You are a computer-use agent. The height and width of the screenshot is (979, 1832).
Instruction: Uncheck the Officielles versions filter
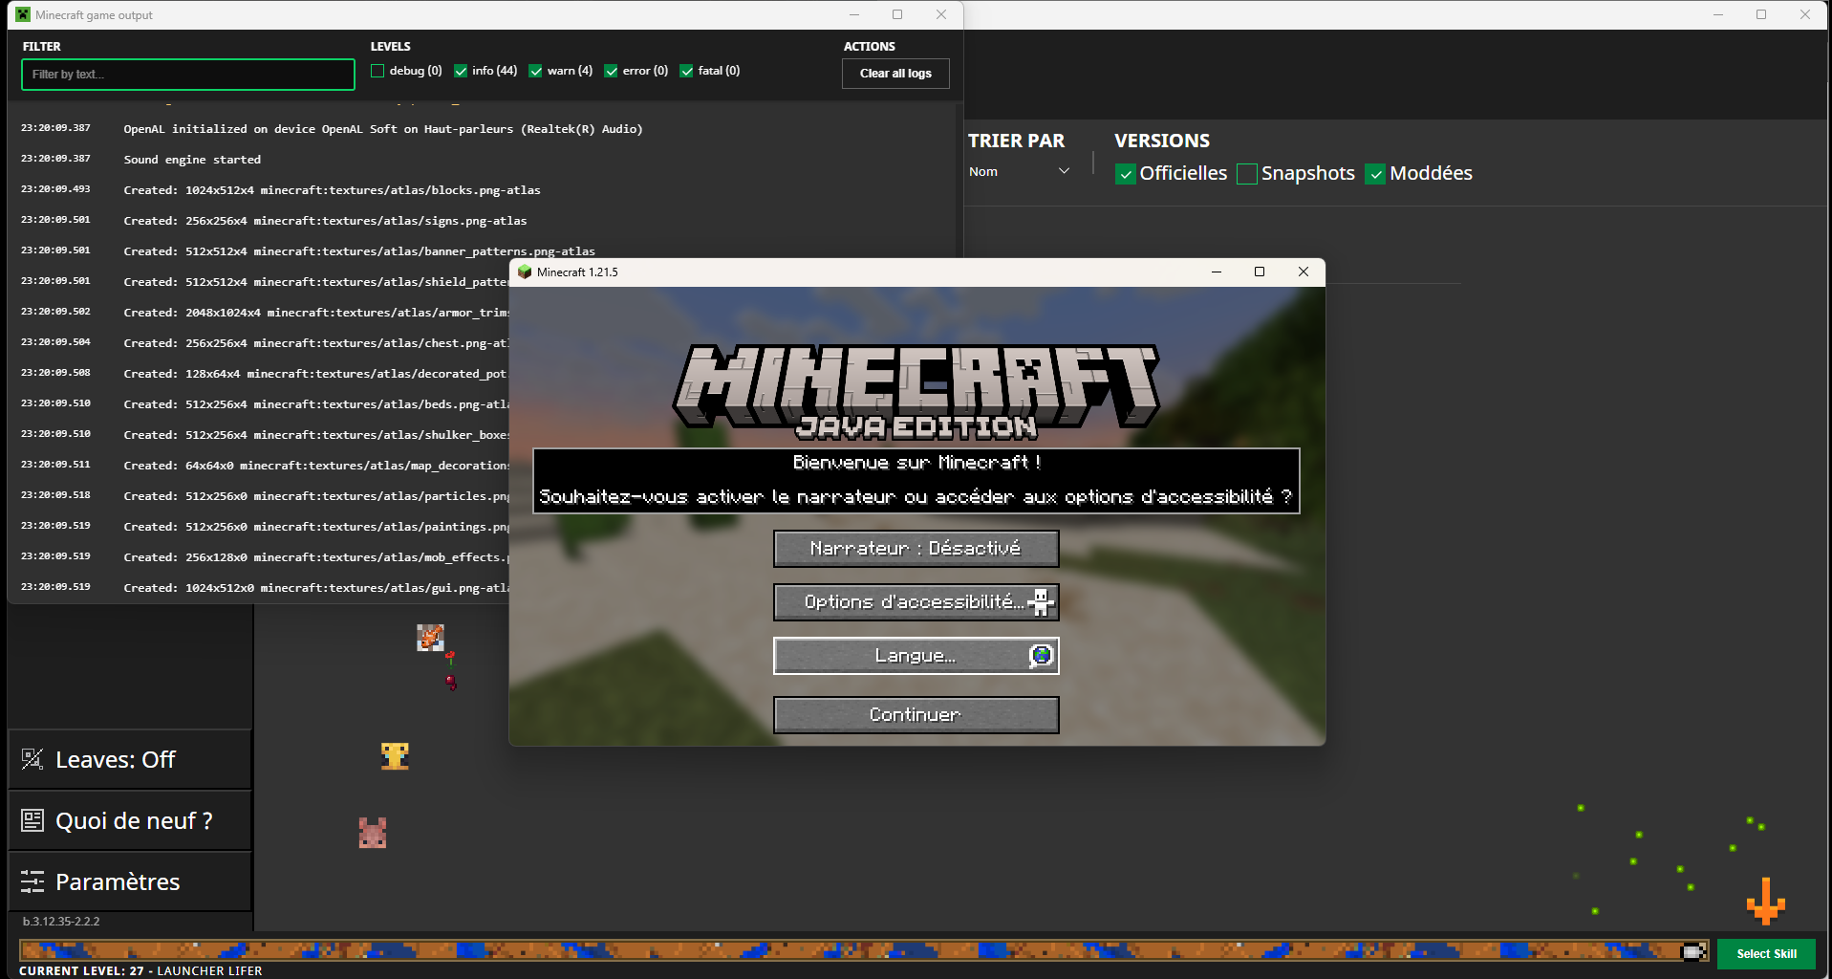1126,174
